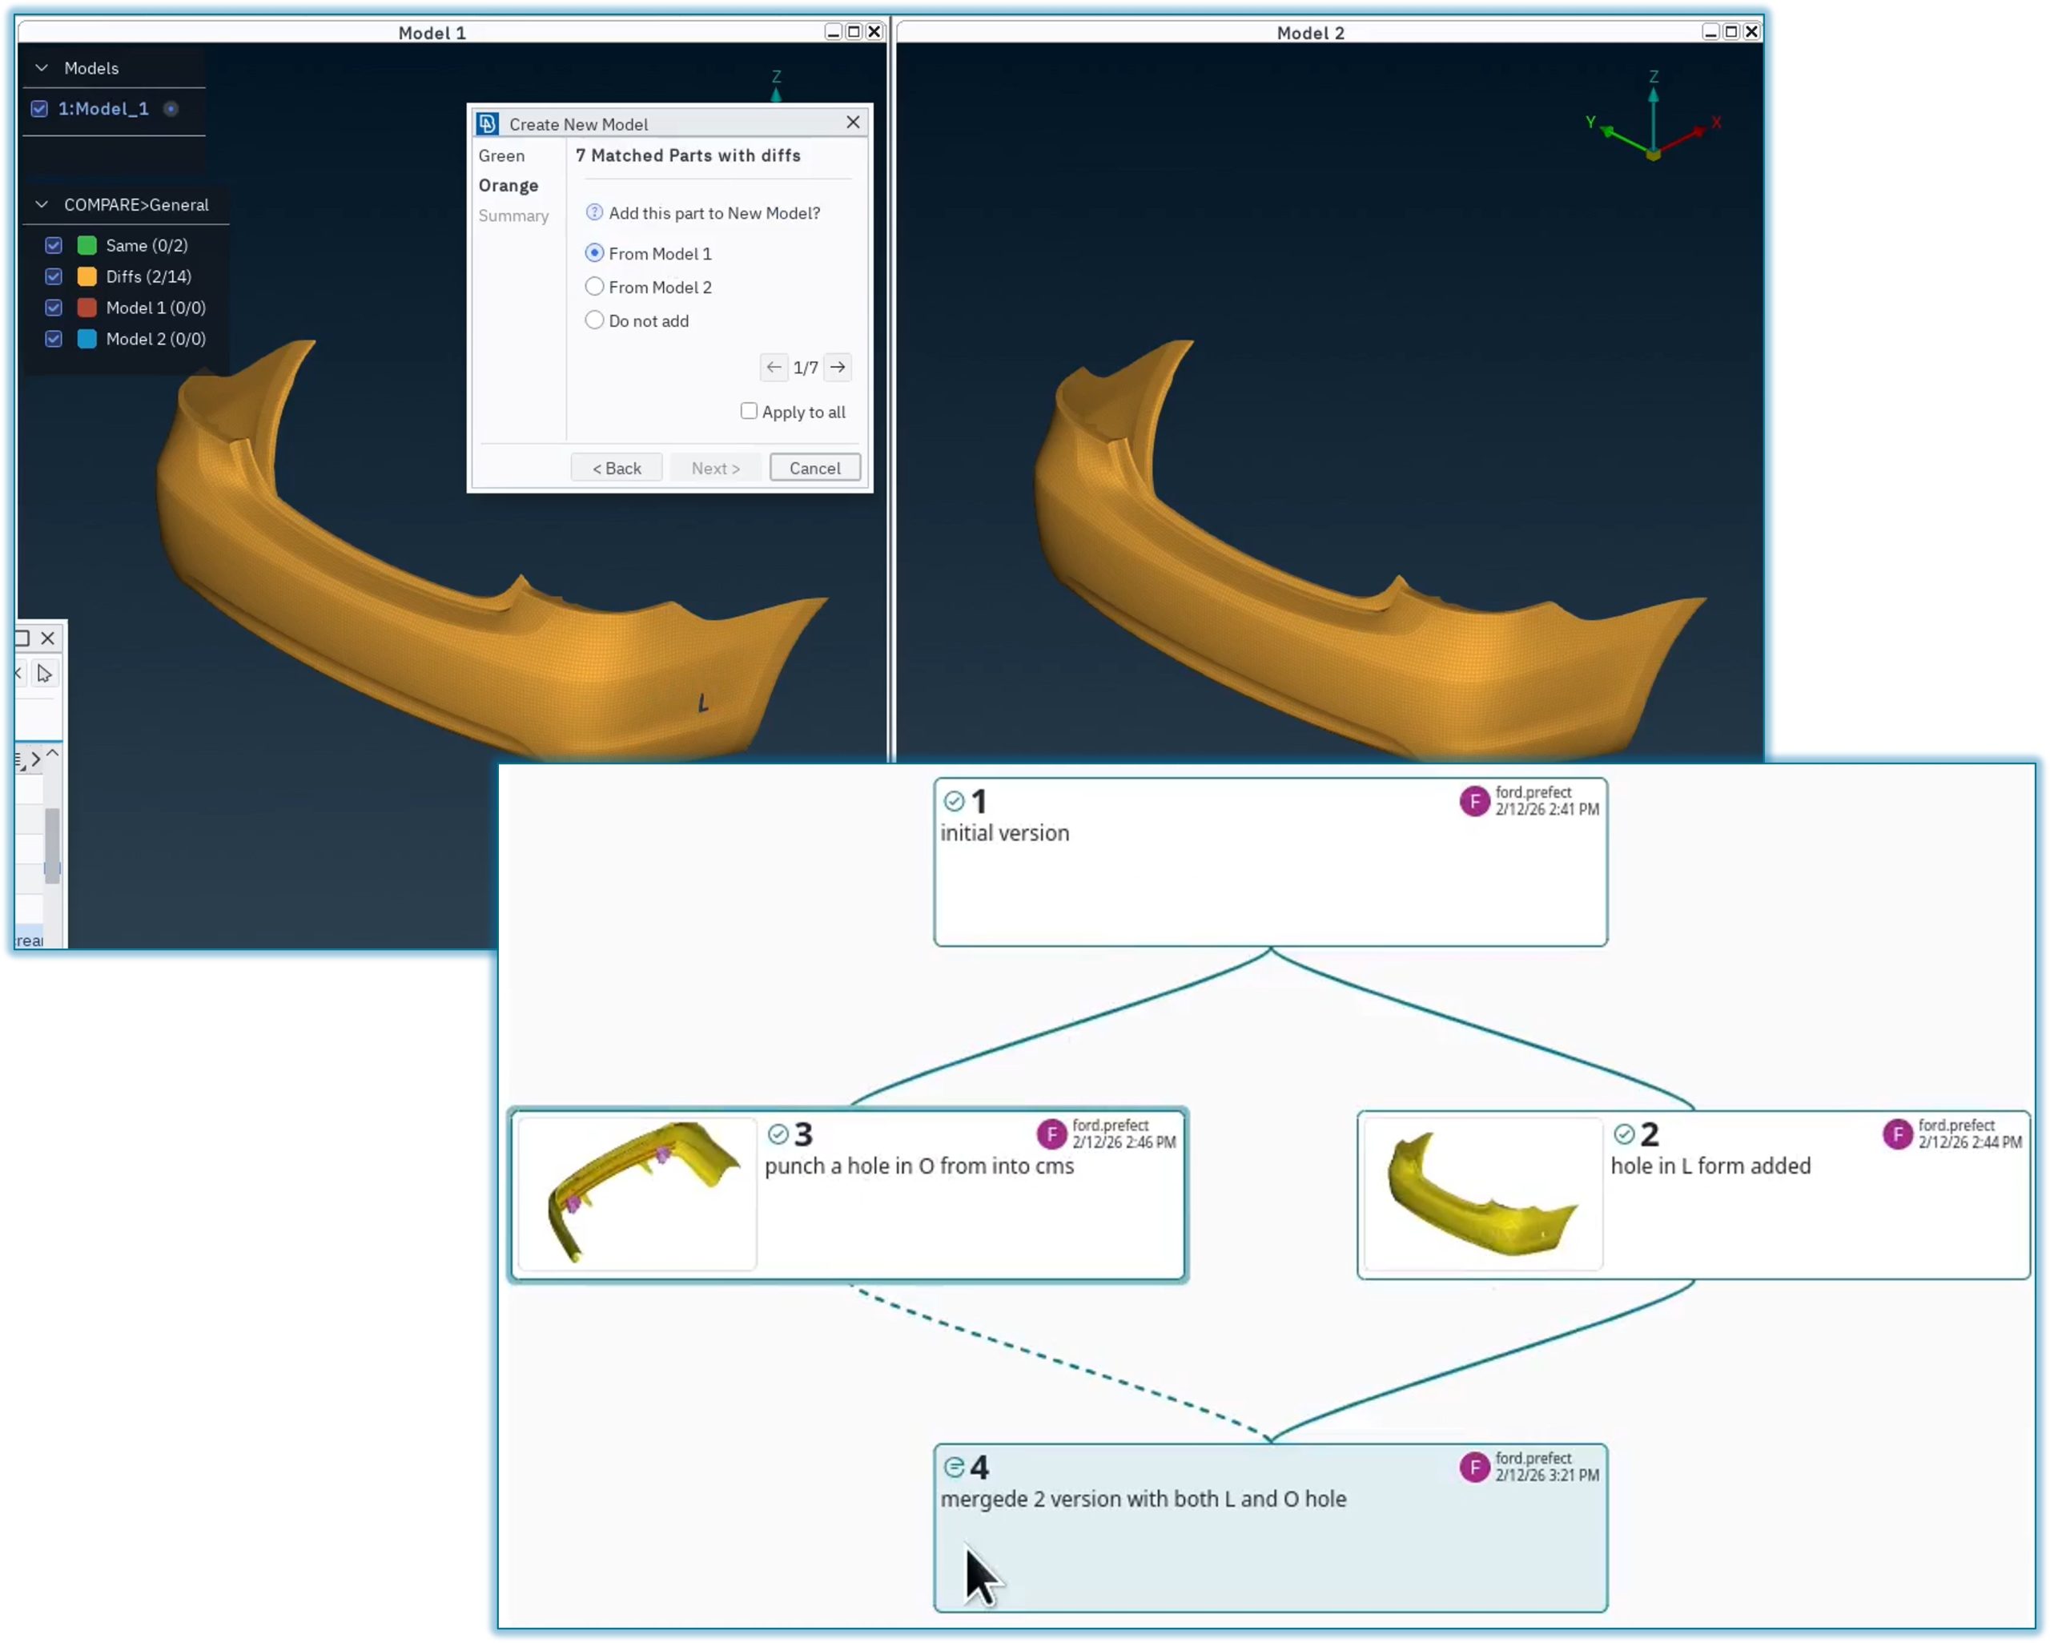Screen dimensions: 2050x1643
Task: Collapse the Models section chevron
Action: pos(42,69)
